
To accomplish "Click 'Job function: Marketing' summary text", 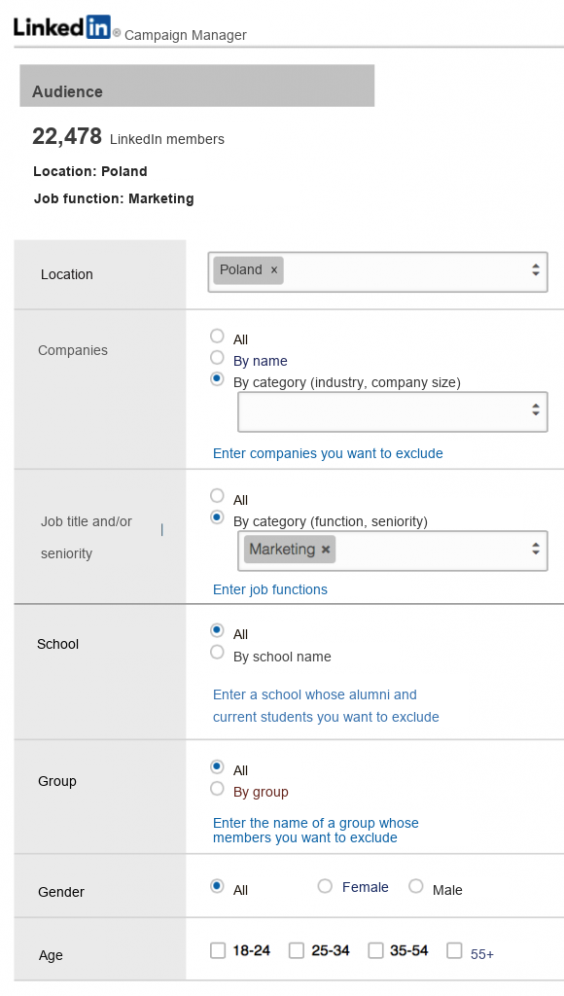I will coord(114,198).
